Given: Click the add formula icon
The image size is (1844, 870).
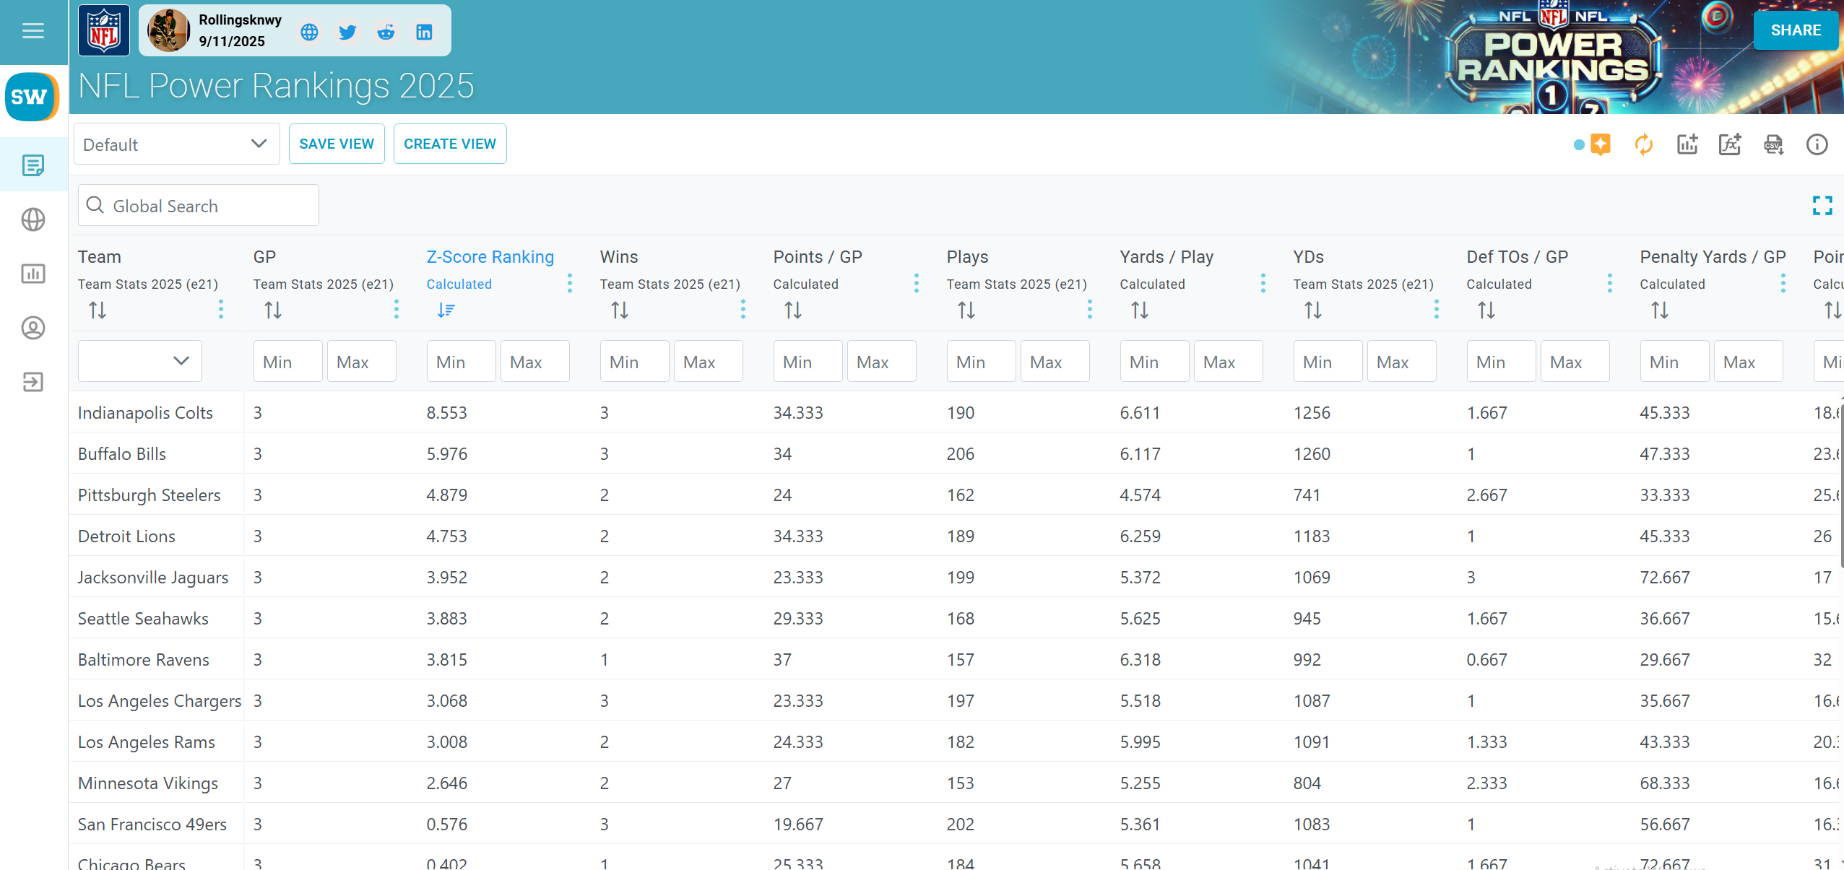Looking at the screenshot, I should point(1731,144).
